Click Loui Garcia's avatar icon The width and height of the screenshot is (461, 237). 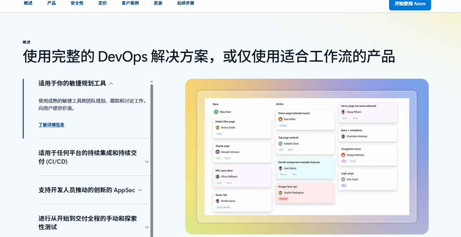280,168
